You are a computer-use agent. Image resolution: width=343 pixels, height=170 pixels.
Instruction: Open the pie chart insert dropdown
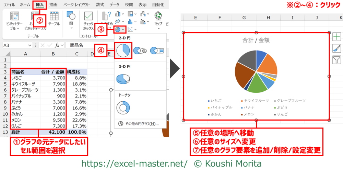(x=120, y=30)
